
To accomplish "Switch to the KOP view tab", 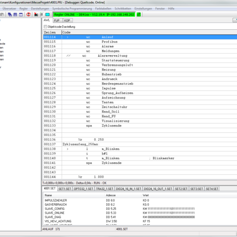I will (x=67, y=20).
